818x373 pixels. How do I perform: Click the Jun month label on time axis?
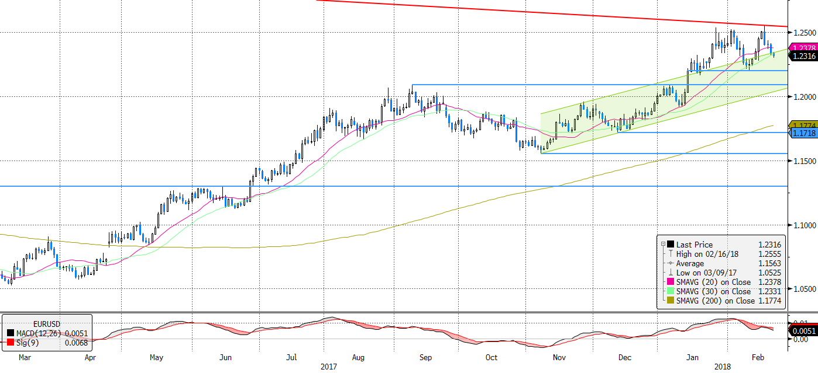click(226, 356)
